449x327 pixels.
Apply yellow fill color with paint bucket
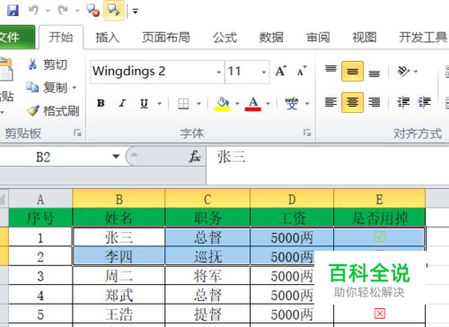point(223,104)
